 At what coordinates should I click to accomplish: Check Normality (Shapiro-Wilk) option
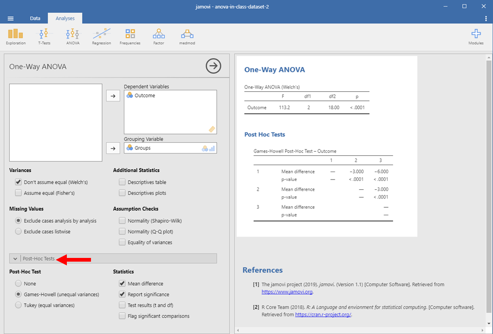[x=122, y=221]
